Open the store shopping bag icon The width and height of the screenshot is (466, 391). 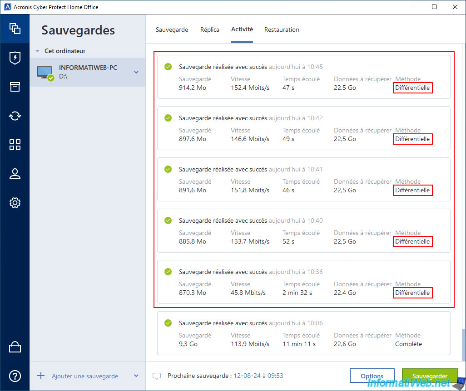pyautogui.click(x=15, y=347)
